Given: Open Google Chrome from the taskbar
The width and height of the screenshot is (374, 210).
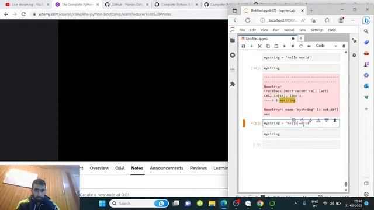Looking at the screenshot, I should pos(260,204).
